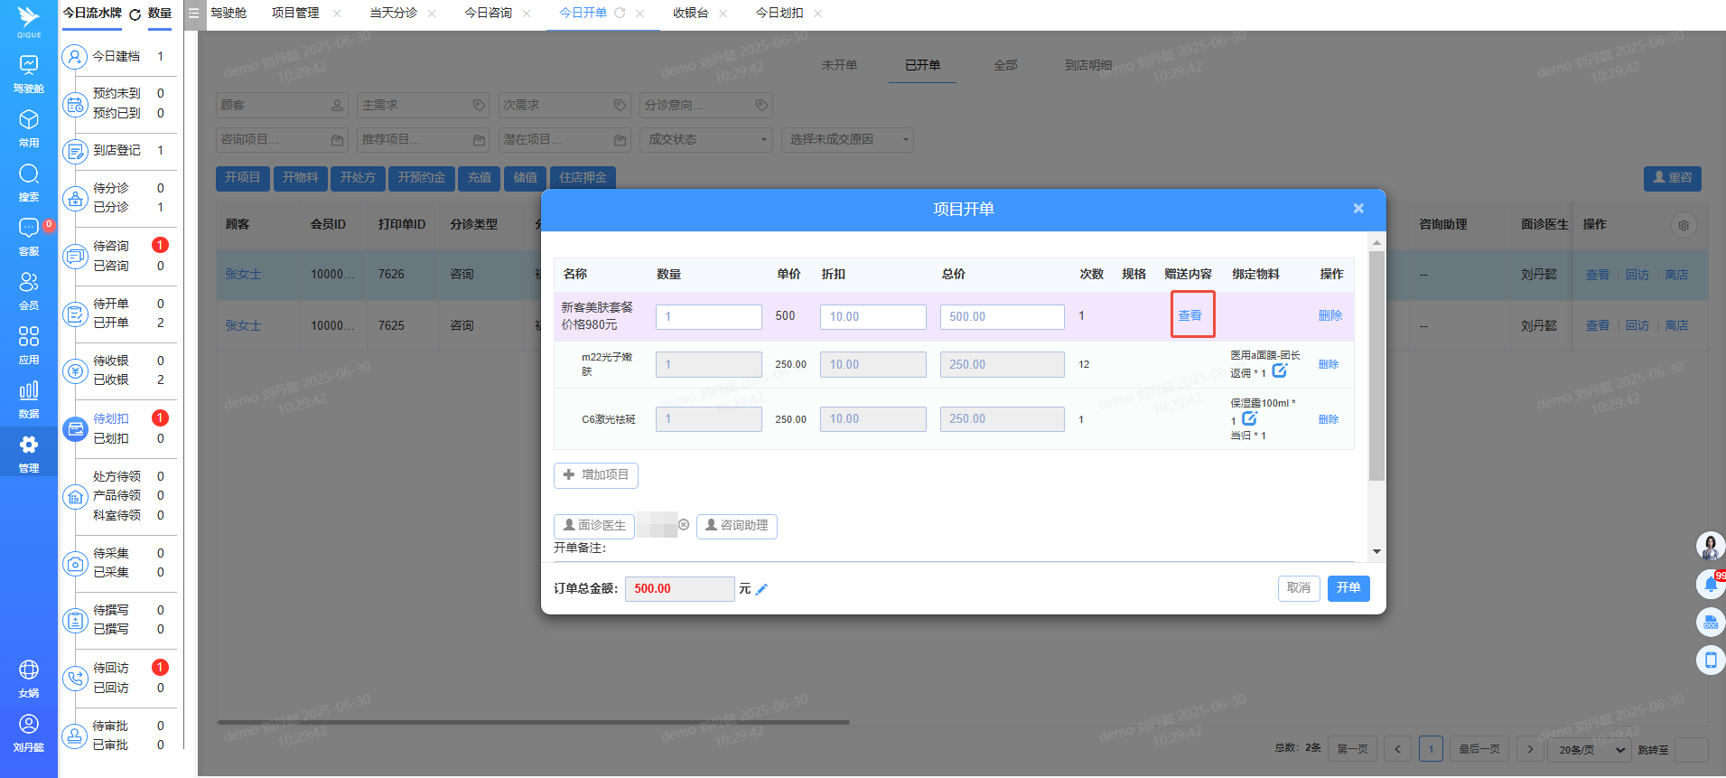Click edit icon for 医用a面膜 bound material
The height and width of the screenshot is (778, 1726).
(1279, 371)
